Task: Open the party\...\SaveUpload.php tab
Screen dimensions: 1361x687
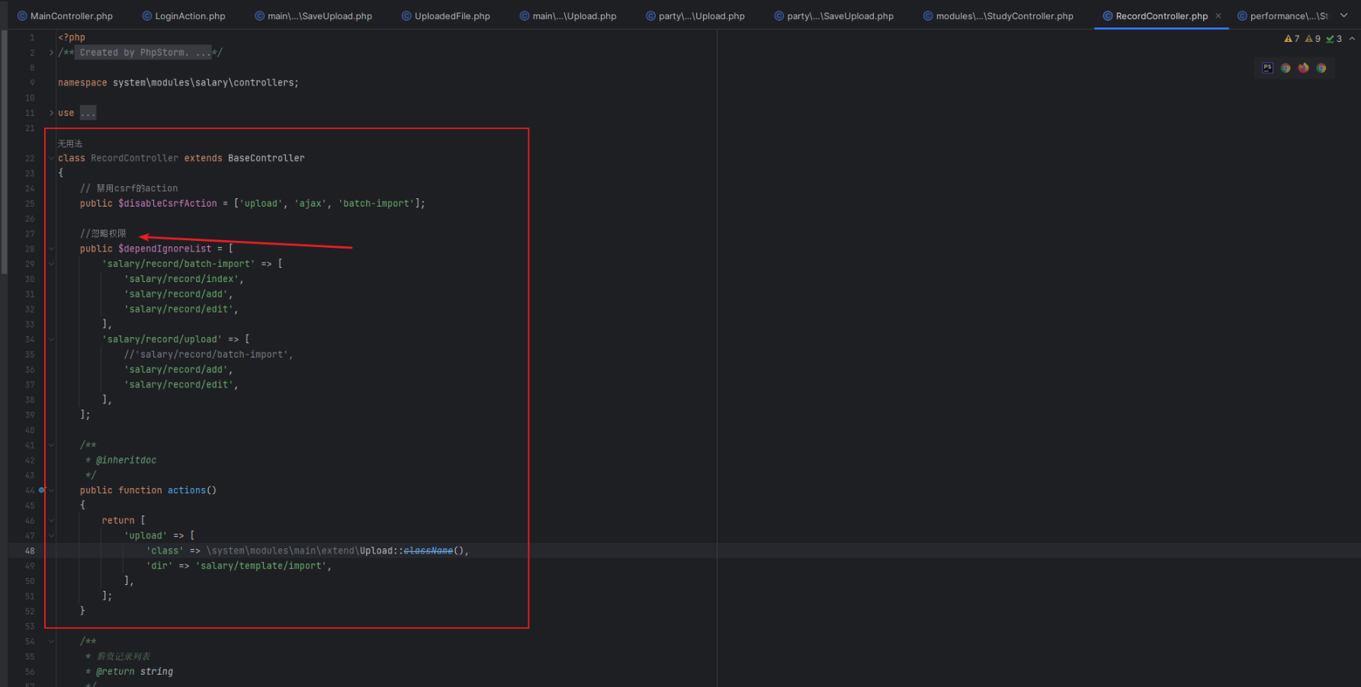Action: pos(834,16)
